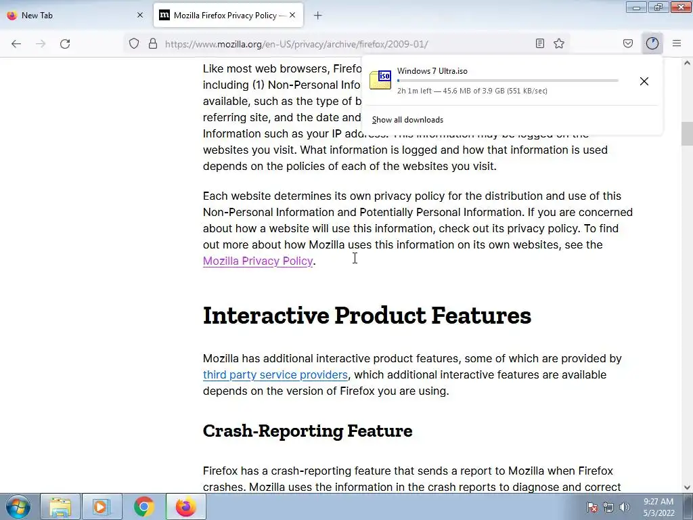Click the download progress bar
Screen dimensions: 693x520
point(508,81)
